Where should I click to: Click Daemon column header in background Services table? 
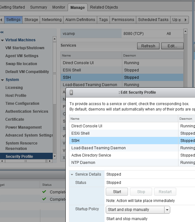pyautogui.click(x=152, y=56)
